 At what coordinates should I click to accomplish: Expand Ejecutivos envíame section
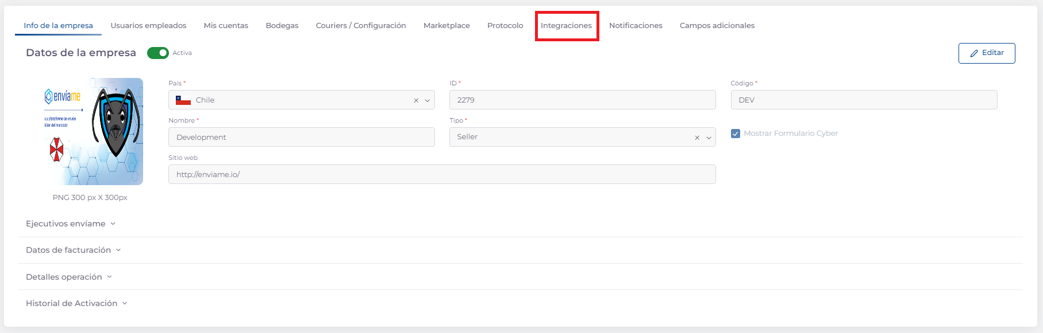click(x=71, y=224)
